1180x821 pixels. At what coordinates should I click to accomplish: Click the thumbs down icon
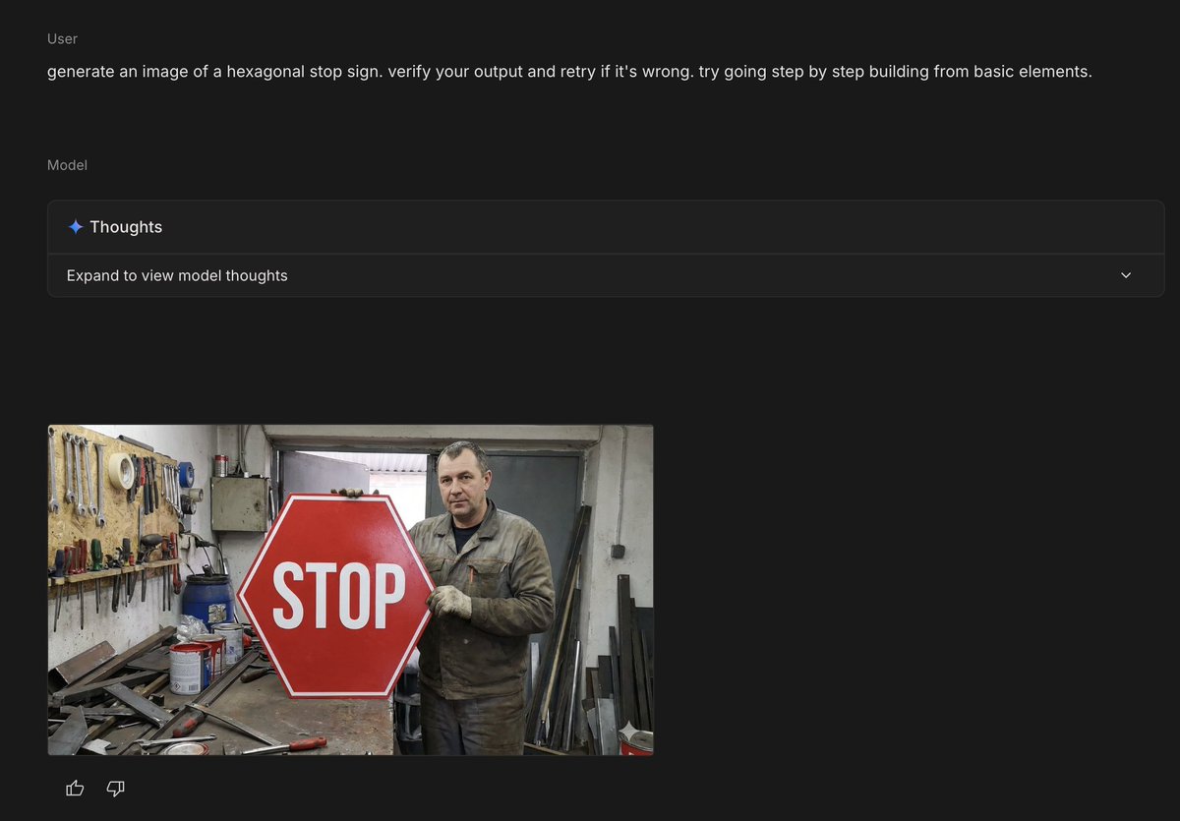click(115, 789)
